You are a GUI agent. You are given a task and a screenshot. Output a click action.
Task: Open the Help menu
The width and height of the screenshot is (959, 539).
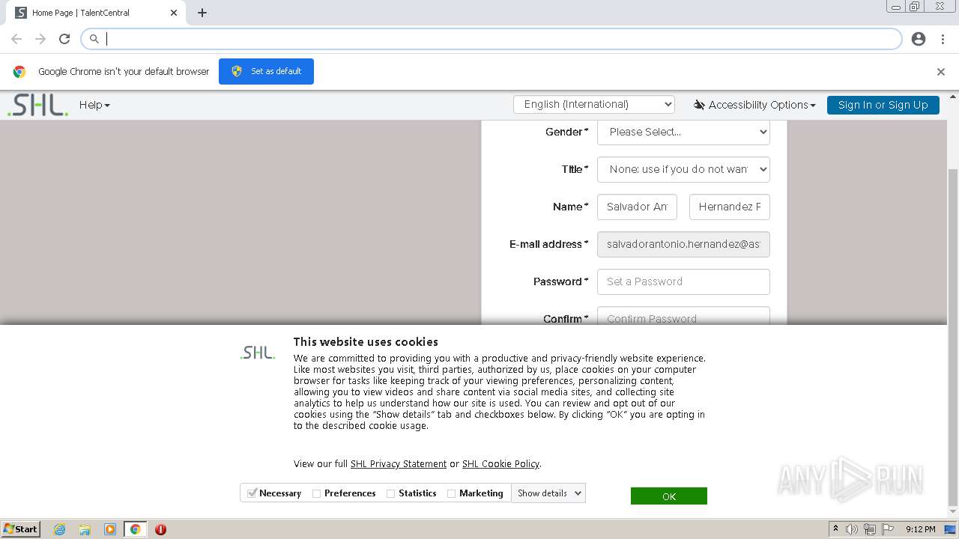[x=94, y=105]
